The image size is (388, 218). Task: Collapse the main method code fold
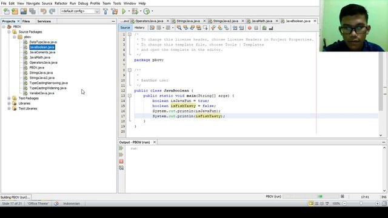[x=129, y=96]
